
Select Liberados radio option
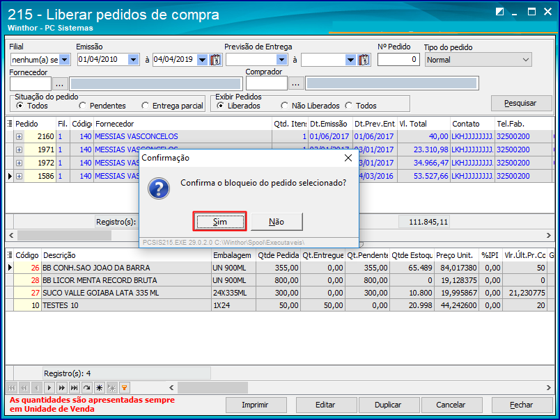(220, 106)
